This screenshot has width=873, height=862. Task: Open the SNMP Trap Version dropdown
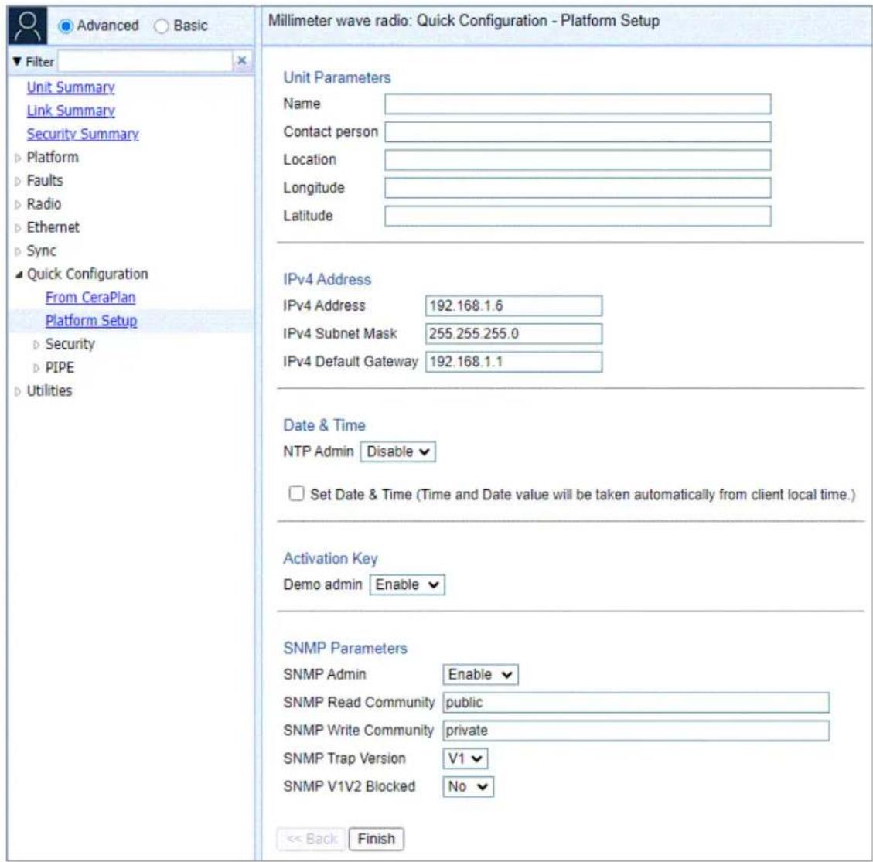pos(465,758)
